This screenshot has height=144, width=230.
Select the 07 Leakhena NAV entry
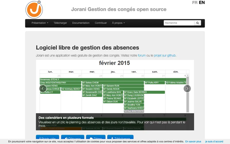113,92
